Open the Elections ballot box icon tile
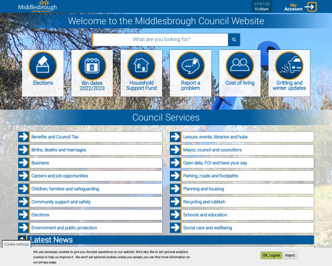This screenshot has width=332, height=266. [x=43, y=65]
